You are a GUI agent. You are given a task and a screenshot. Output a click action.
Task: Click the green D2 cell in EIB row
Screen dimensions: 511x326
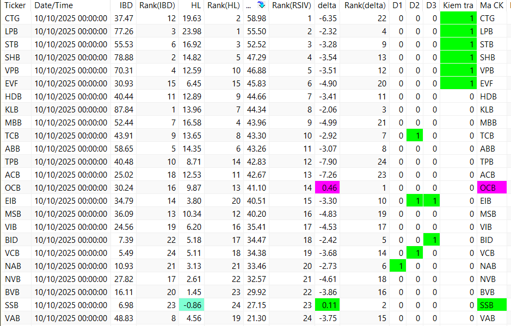coord(415,200)
